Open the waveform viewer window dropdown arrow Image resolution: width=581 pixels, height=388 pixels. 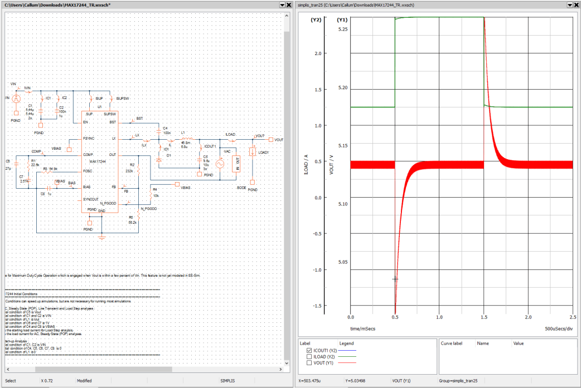pos(570,5)
